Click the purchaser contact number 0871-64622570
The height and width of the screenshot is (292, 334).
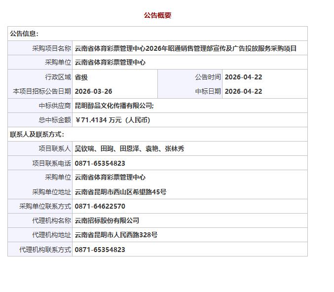100,206
